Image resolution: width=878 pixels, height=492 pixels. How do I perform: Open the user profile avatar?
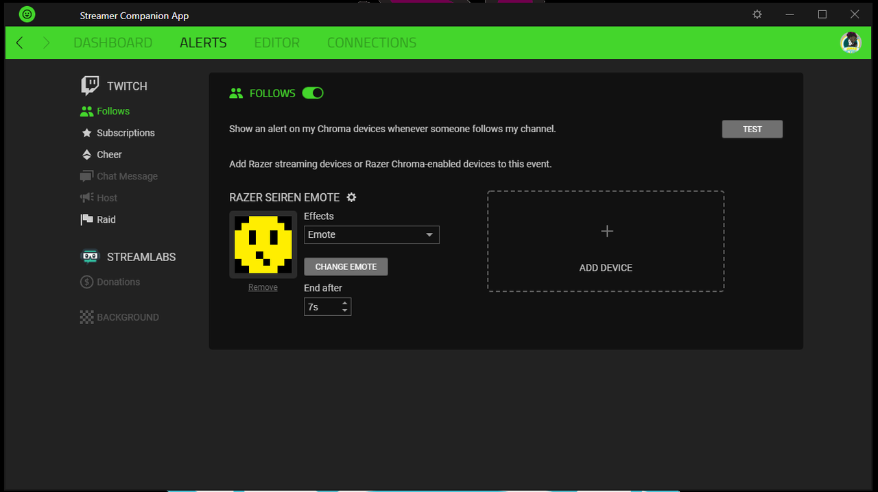click(x=851, y=42)
